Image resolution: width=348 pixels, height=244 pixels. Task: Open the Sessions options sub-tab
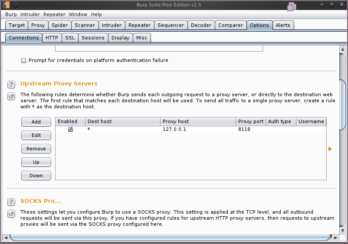point(93,38)
